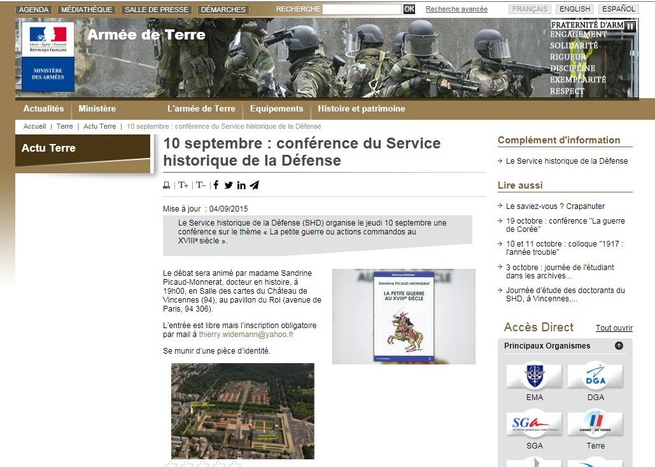
Task: Open the EMA organisation logo
Action: click(x=534, y=376)
